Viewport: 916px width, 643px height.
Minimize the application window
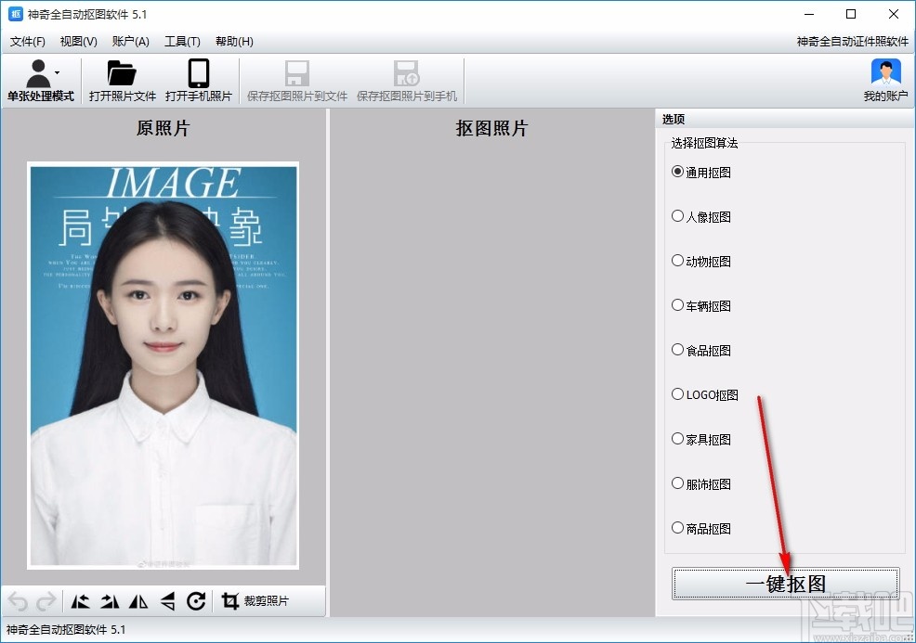click(809, 14)
